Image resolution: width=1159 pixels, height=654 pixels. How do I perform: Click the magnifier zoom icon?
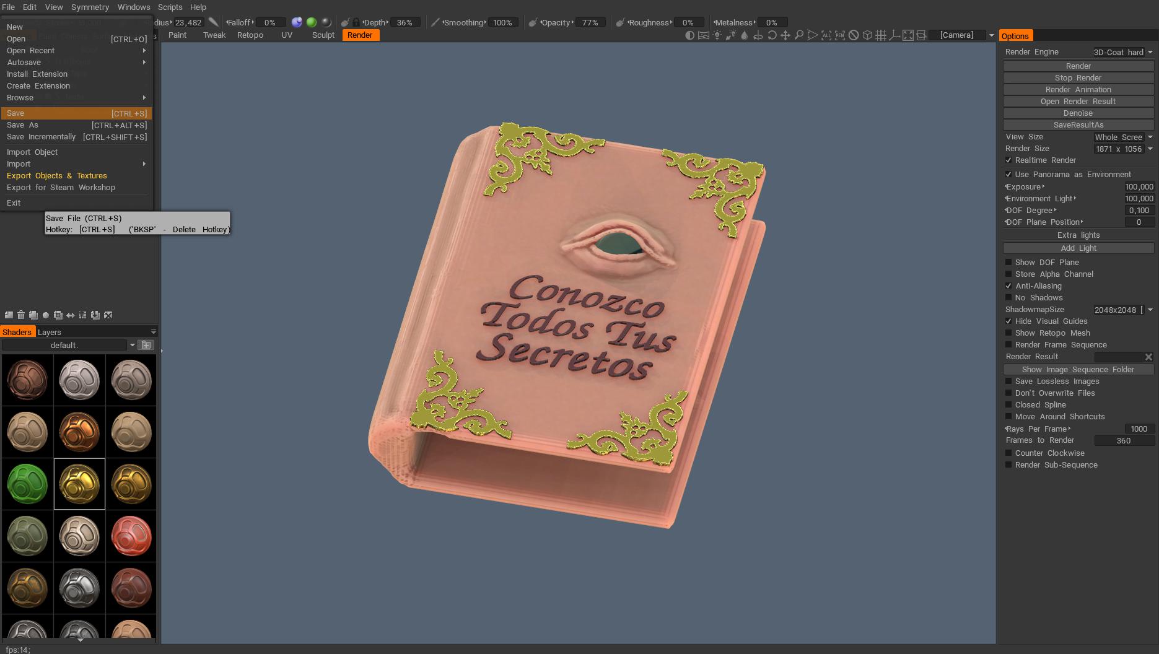798,35
